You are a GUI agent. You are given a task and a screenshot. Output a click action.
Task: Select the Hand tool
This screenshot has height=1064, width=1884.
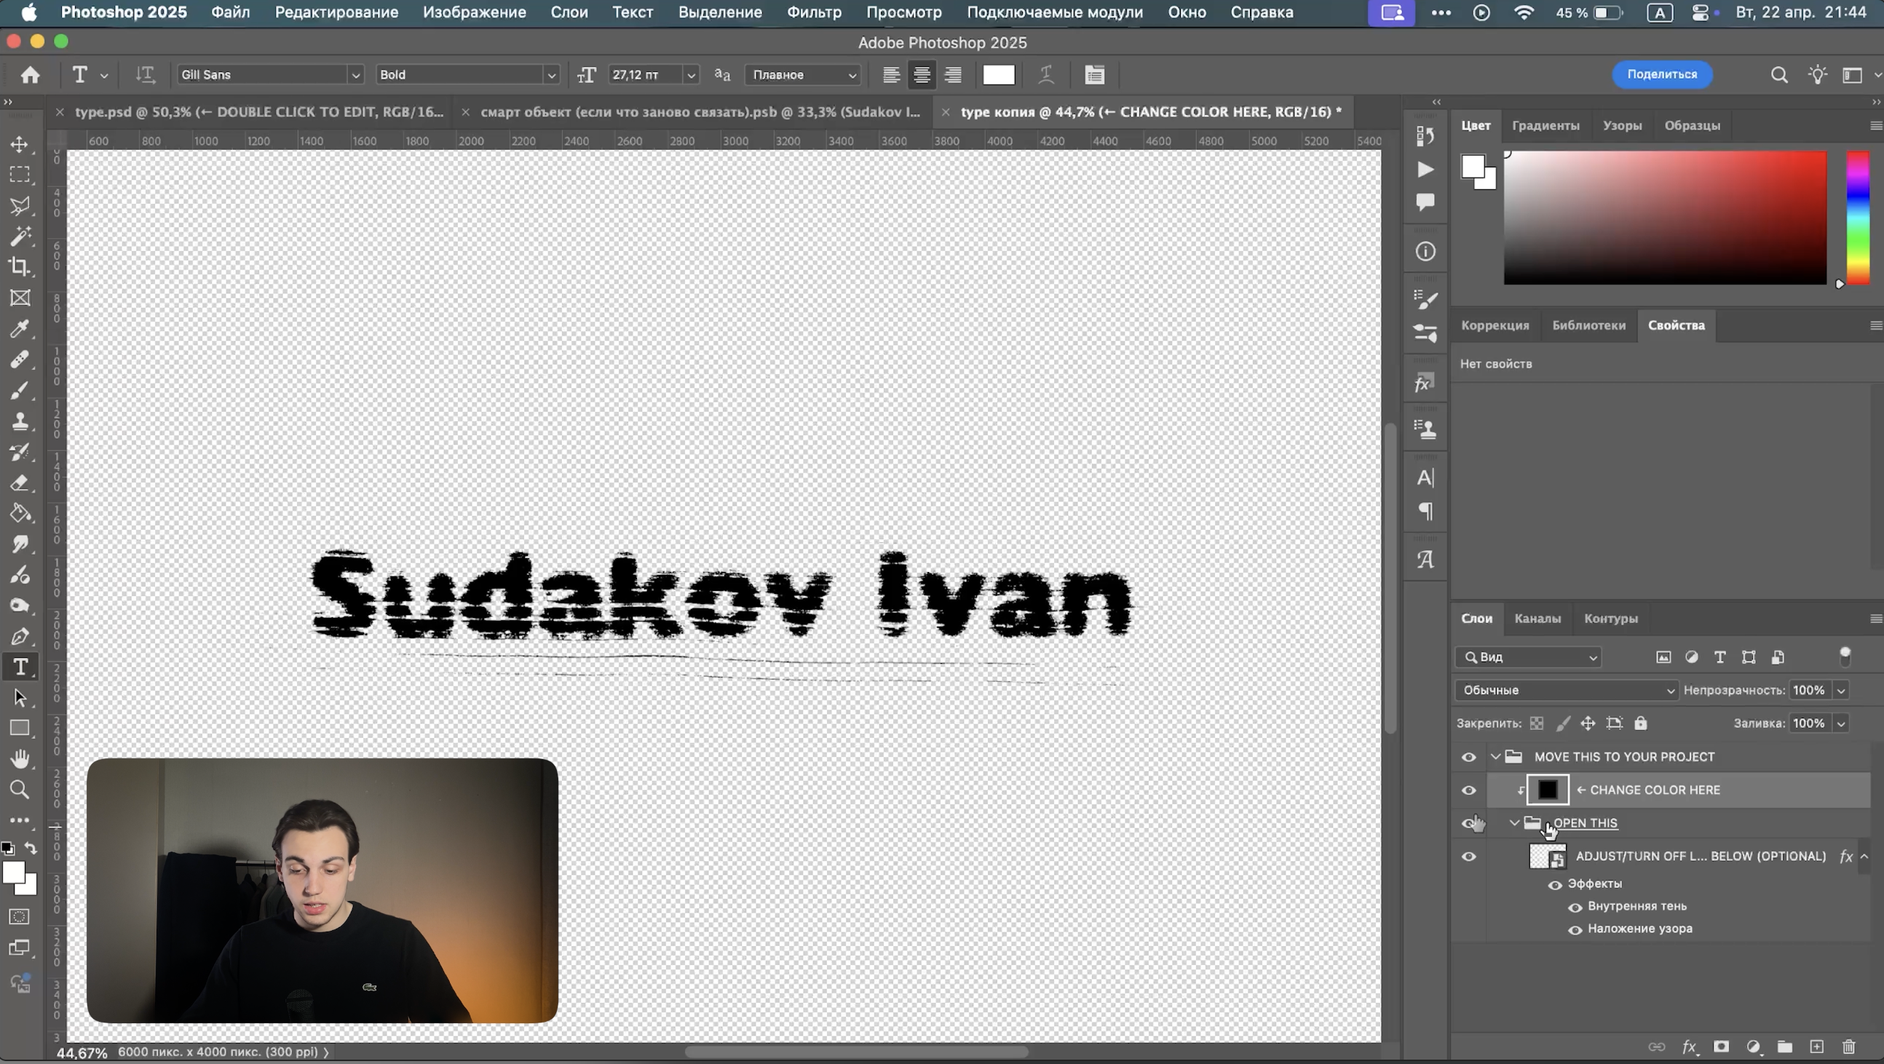[20, 759]
